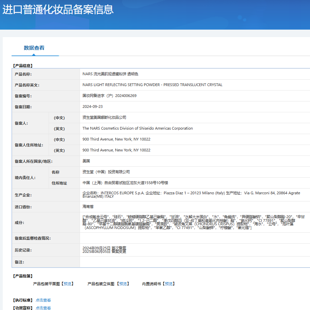
Task: Click the registrant Chinese name 资生堂美国娜斯化妆品公司
Action: (104, 117)
